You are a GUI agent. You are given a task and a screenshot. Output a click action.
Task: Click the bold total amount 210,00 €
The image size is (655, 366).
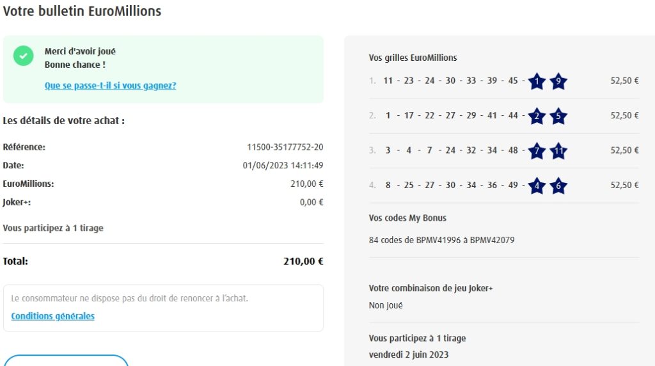(303, 261)
